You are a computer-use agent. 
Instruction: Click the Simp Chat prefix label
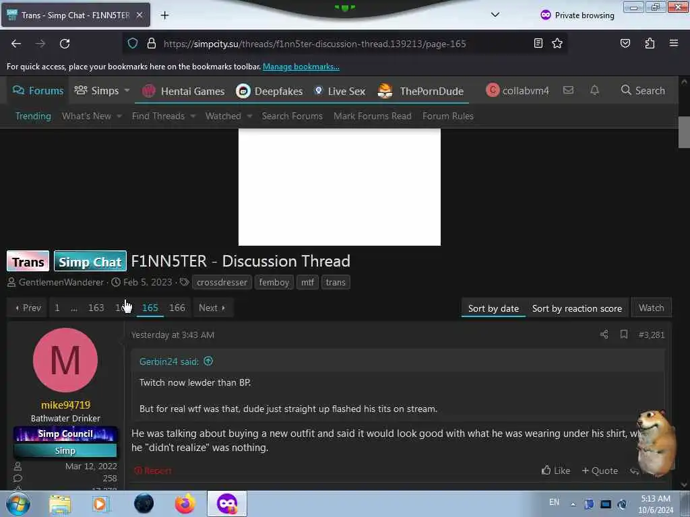click(90, 262)
